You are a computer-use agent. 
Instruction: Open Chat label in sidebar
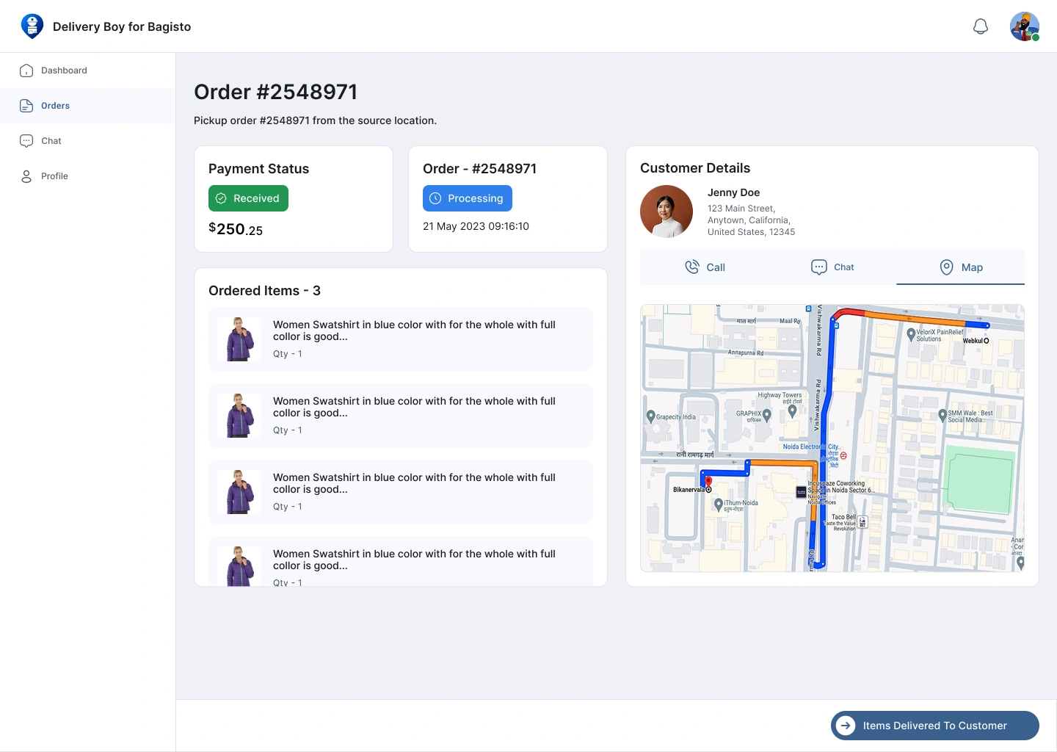coord(51,141)
